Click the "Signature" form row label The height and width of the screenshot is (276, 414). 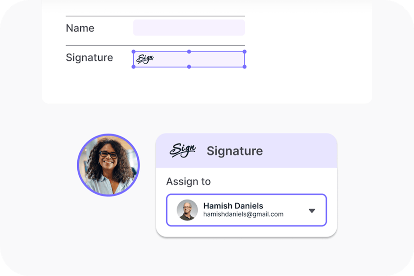(89, 58)
